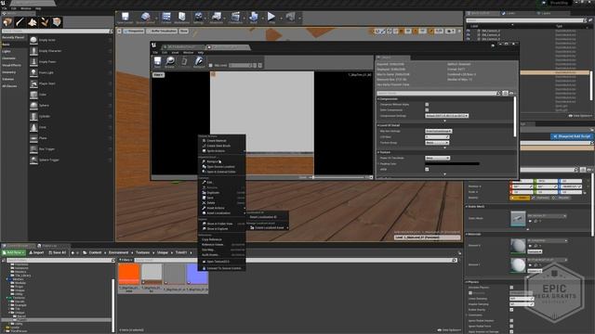Select the Foliage mode icon
The height and width of the screenshot is (334, 595).
tap(45, 22)
